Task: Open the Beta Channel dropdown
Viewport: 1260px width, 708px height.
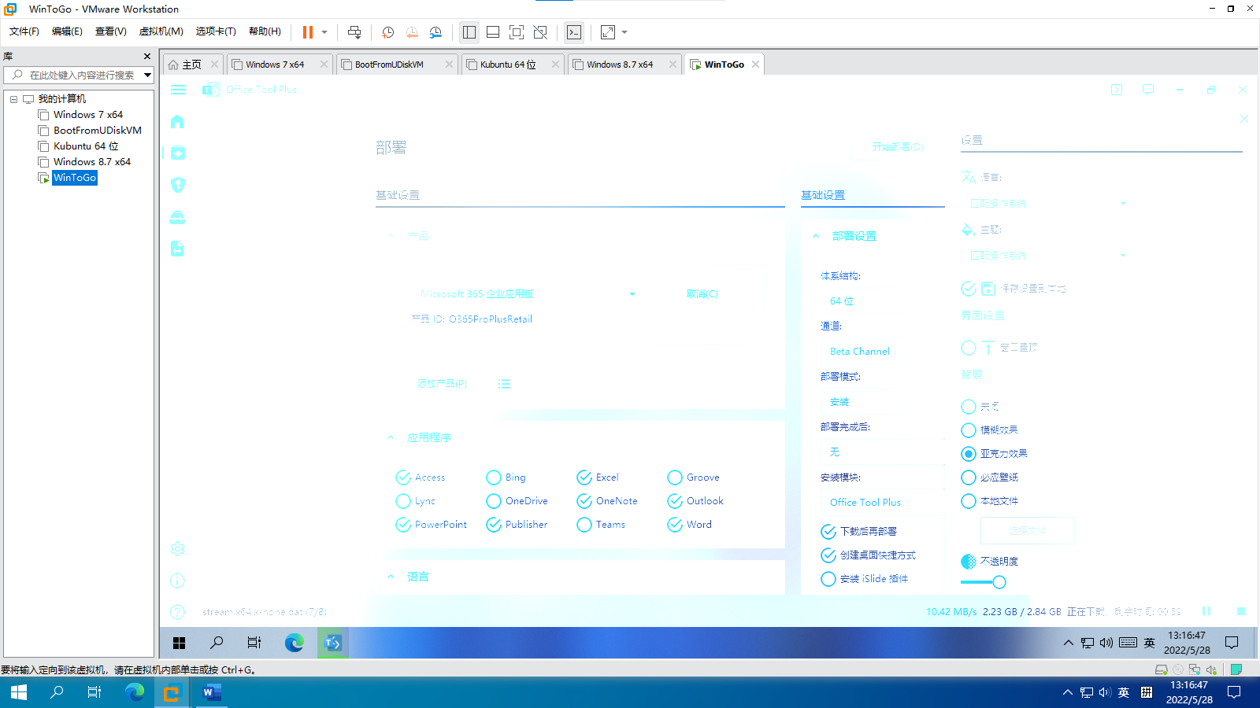Action: [x=881, y=352]
